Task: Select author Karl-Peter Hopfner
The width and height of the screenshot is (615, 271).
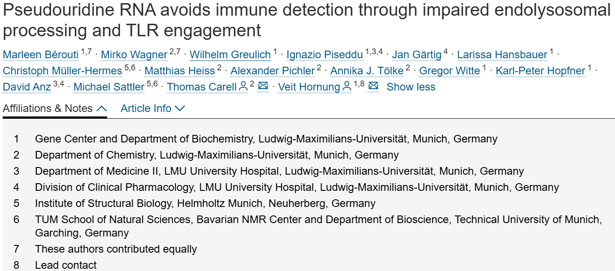Action: pyautogui.click(x=540, y=71)
